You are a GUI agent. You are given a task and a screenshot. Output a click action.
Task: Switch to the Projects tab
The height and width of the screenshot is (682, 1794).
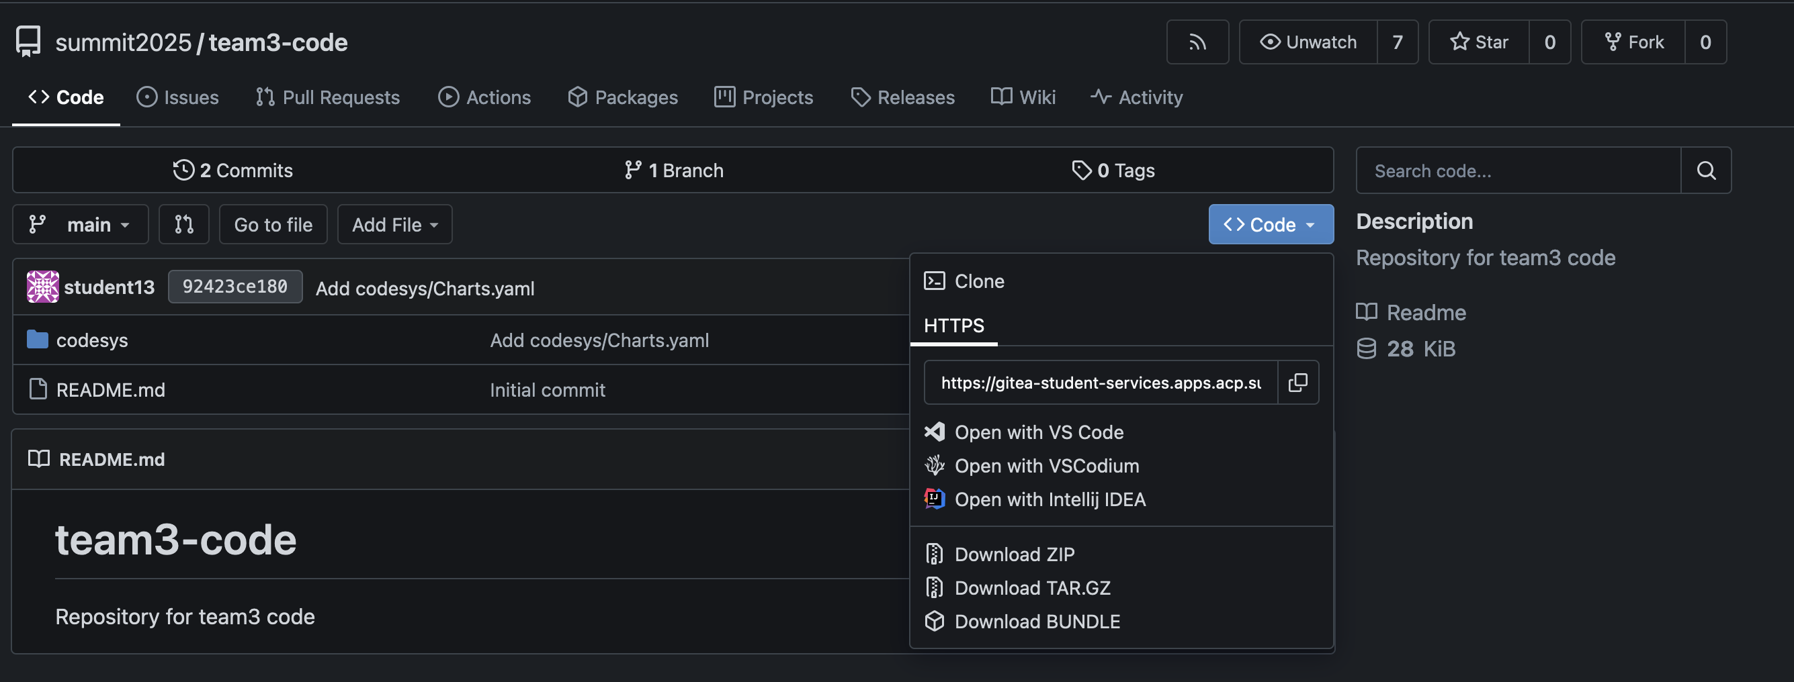(763, 97)
